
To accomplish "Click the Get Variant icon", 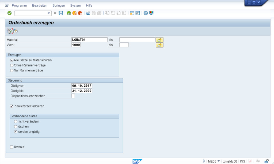I will (x=16, y=31).
